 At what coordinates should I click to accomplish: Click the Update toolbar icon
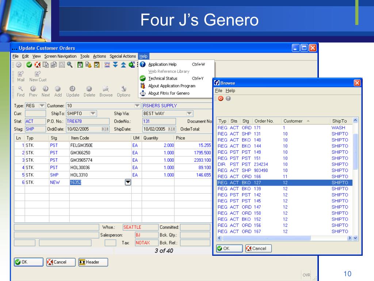[73, 91]
